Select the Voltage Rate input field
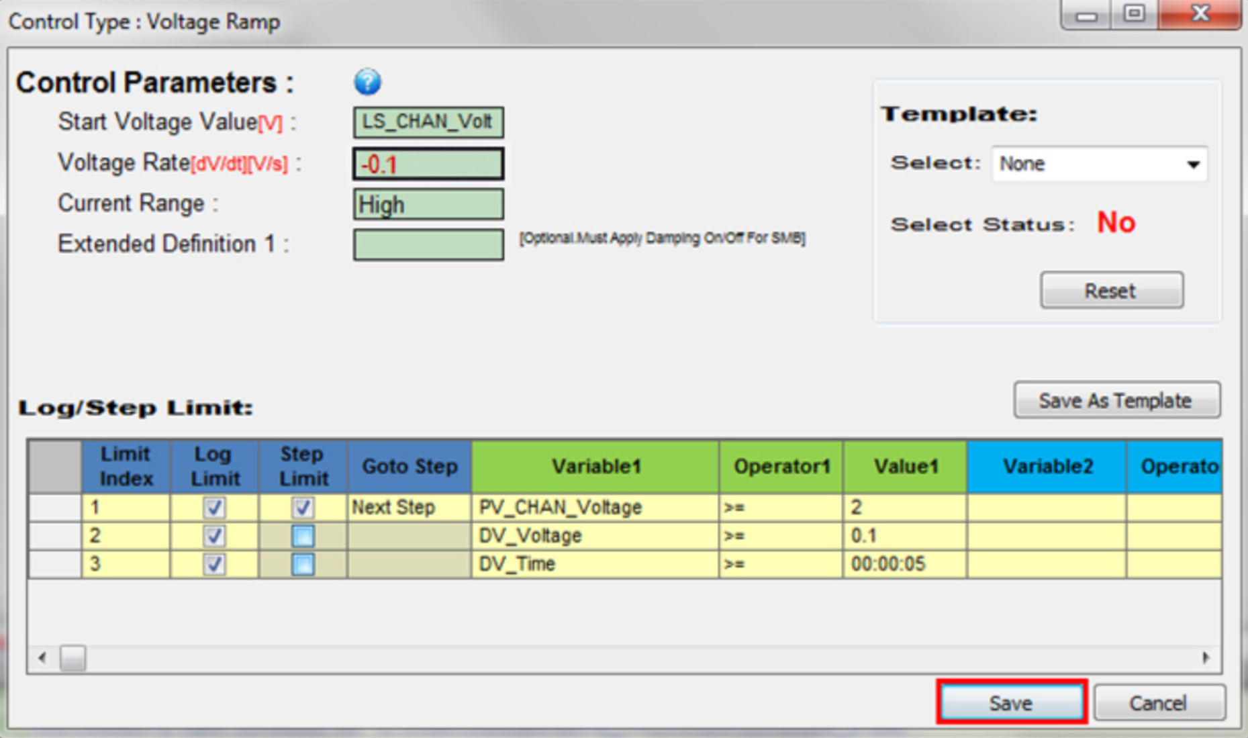 [x=428, y=164]
